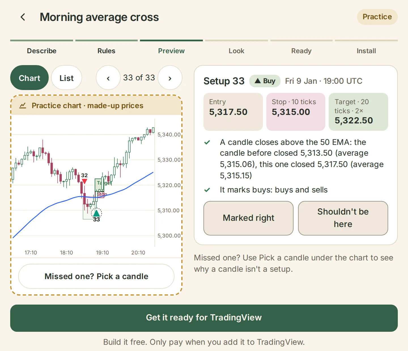408x351 pixels.
Task: Click the 5,310.00 price axis label
Action: pyautogui.click(x=169, y=210)
